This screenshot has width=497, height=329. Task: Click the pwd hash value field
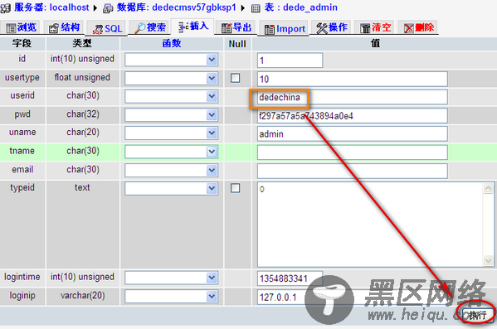coord(352,115)
